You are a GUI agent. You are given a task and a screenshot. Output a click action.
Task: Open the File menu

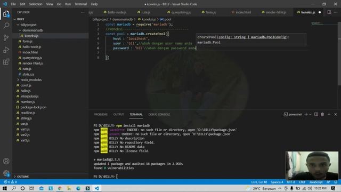point(13,4)
